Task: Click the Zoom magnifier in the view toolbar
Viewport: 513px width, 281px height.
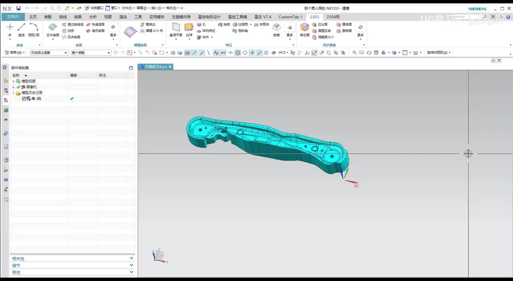Action: [x=355, y=53]
